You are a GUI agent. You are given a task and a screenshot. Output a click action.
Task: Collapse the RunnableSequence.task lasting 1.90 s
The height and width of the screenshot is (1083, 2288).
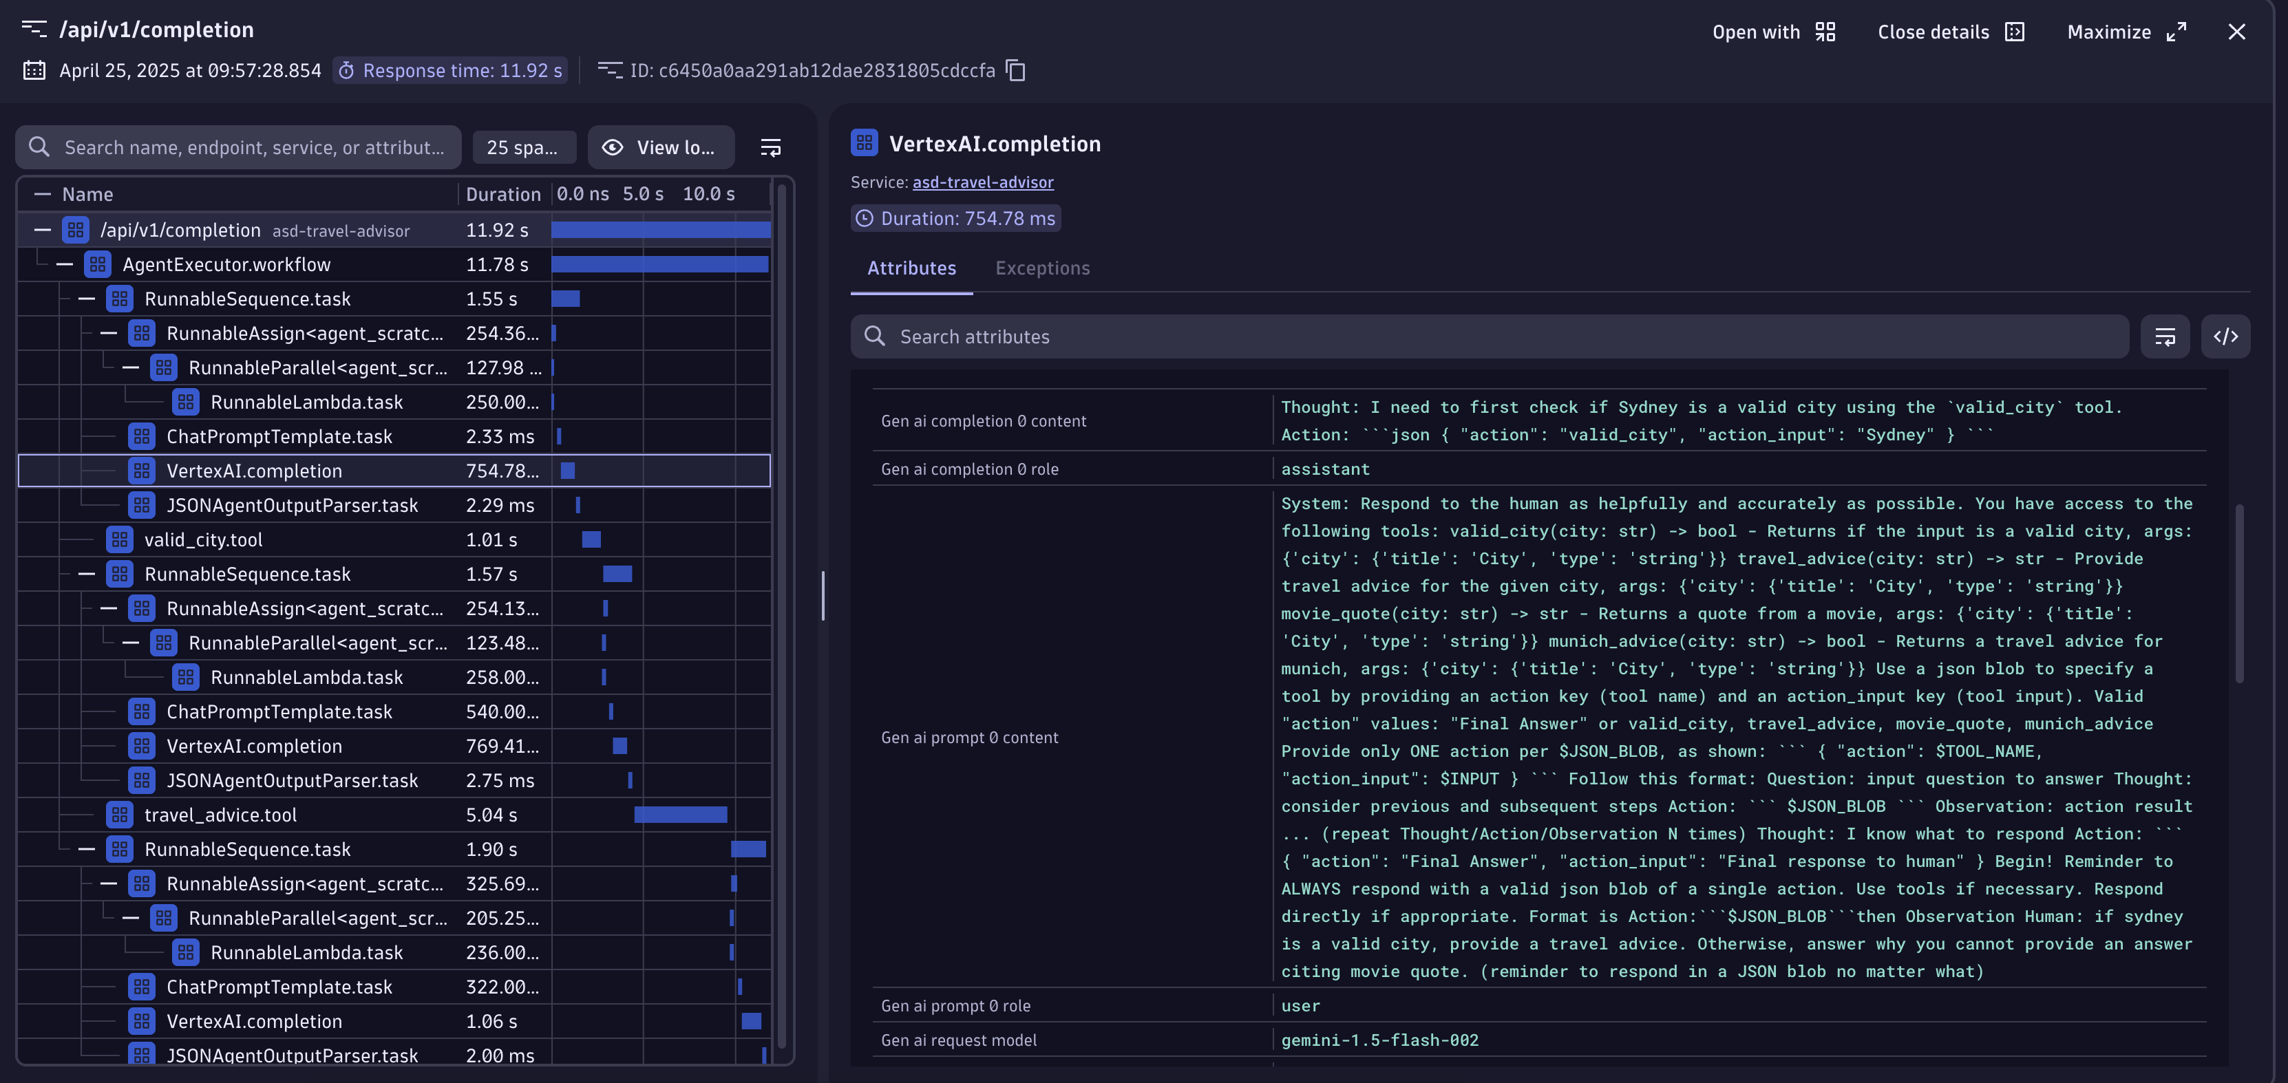coord(86,850)
